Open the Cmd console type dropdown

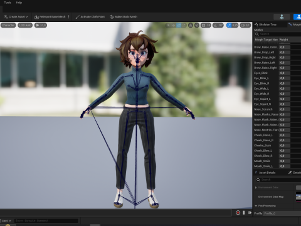coord(6,221)
